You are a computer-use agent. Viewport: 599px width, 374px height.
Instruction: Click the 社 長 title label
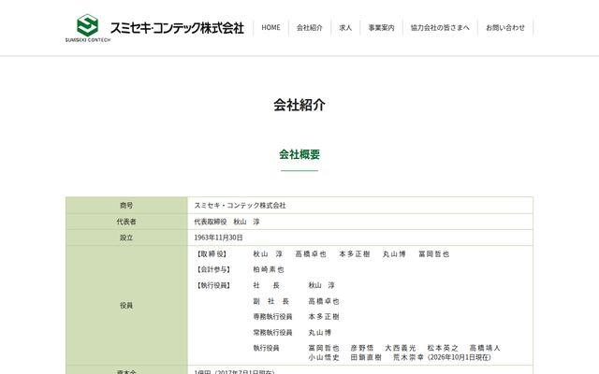pos(266,285)
